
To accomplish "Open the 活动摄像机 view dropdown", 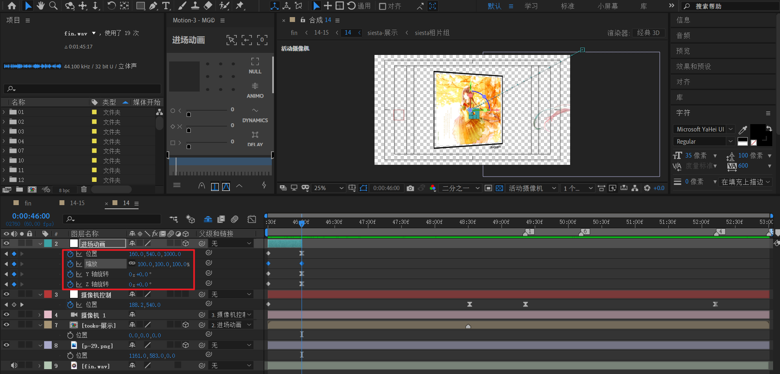I will (x=532, y=188).
